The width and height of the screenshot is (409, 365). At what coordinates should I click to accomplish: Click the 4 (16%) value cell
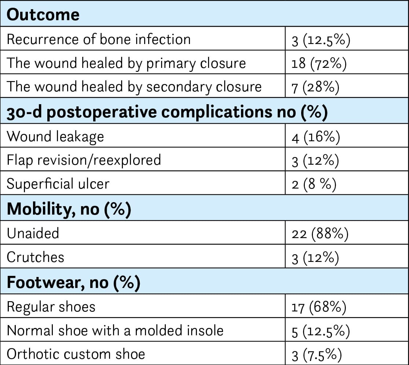point(316,137)
